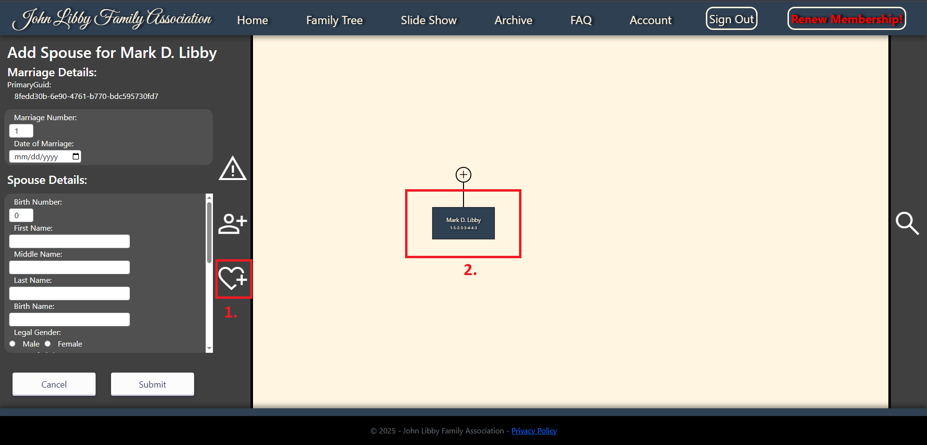Image resolution: width=927 pixels, height=445 pixels.
Task: Click the Sign Out button
Action: tap(731, 19)
